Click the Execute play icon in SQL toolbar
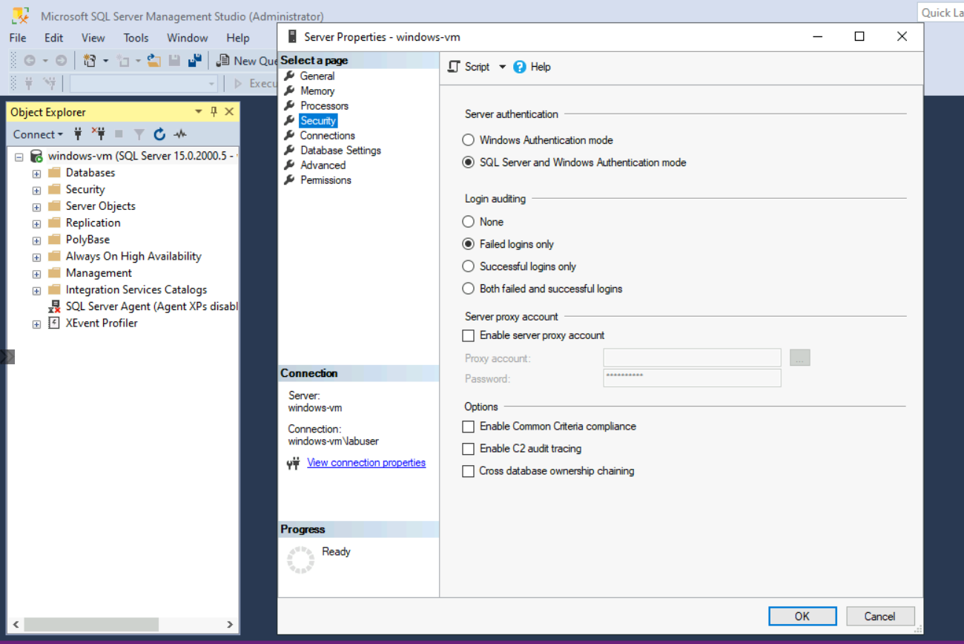 pyautogui.click(x=239, y=84)
